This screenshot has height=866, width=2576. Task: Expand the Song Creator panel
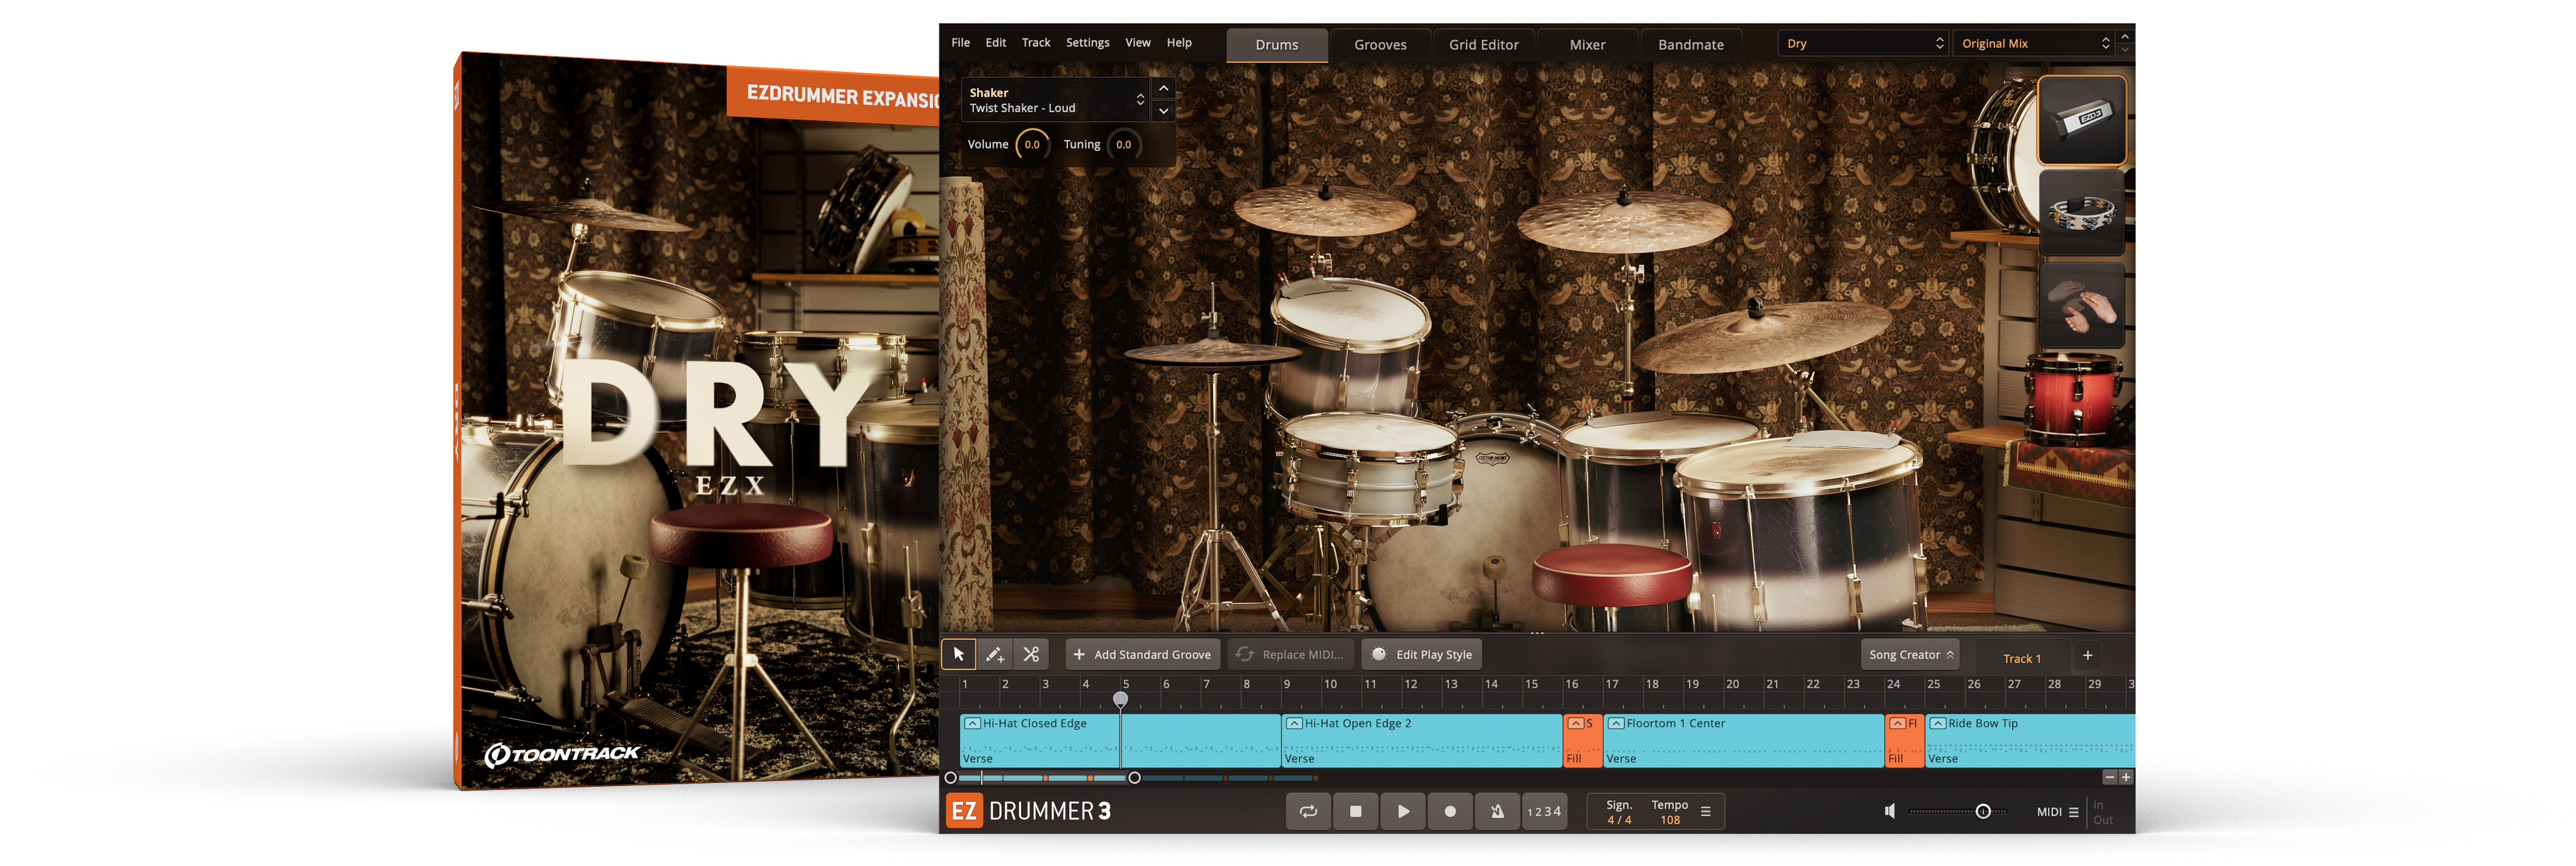1910,654
